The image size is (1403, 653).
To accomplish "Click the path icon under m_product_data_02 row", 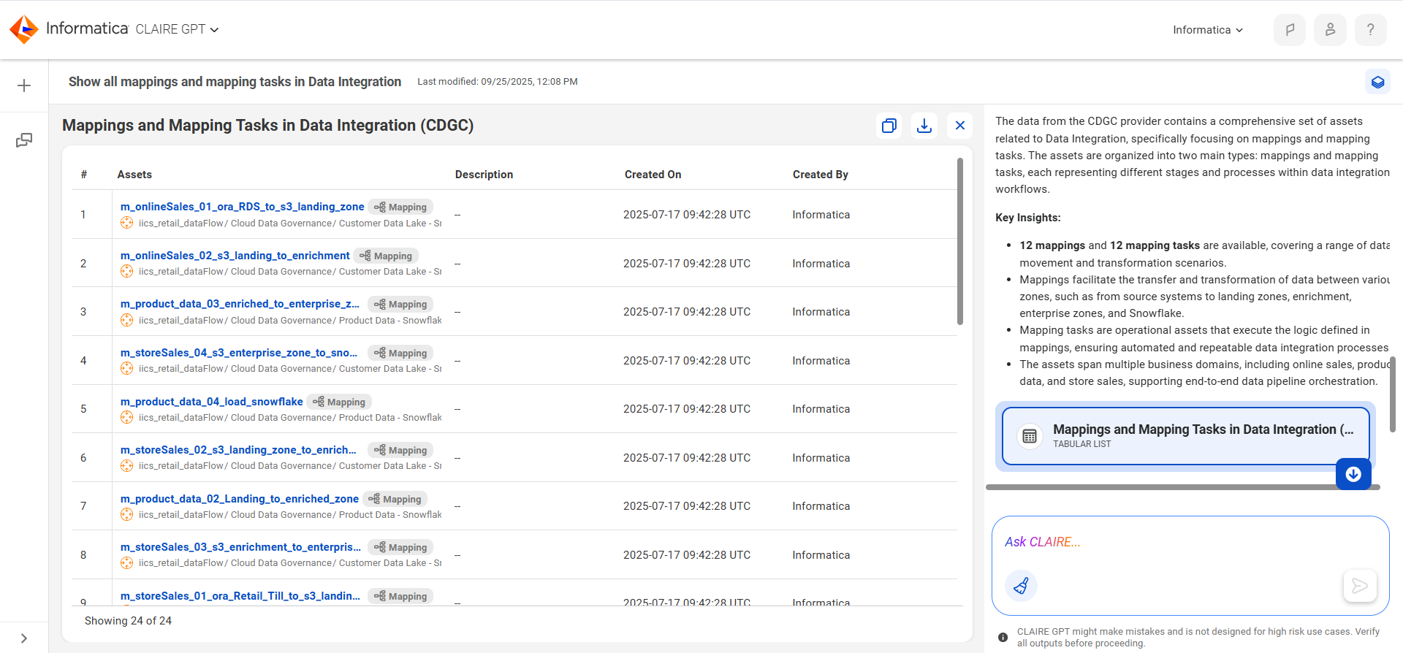I will click(126, 515).
